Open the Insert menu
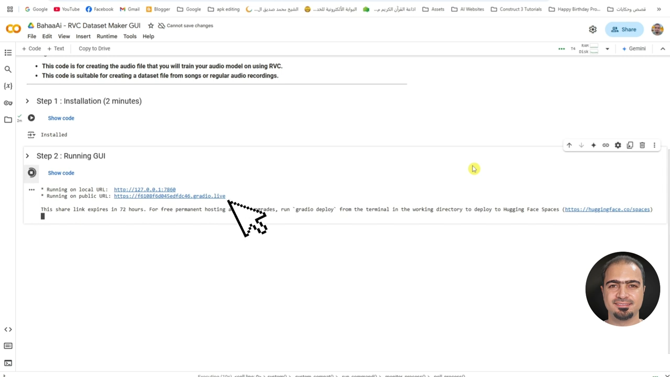The width and height of the screenshot is (670, 377). 83,36
